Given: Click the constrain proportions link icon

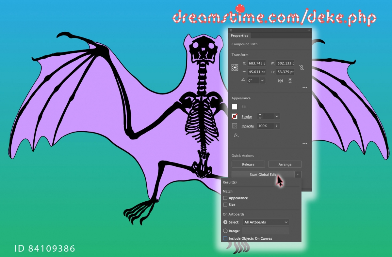Looking at the screenshot, I should click(x=302, y=67).
